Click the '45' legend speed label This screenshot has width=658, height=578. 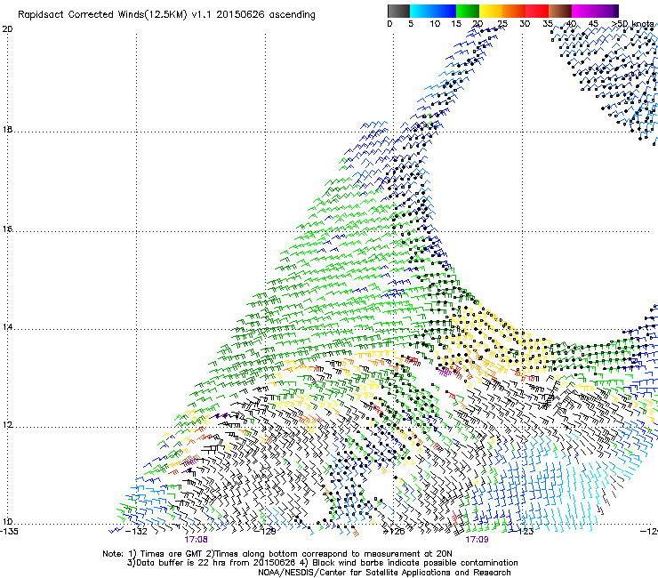click(593, 24)
